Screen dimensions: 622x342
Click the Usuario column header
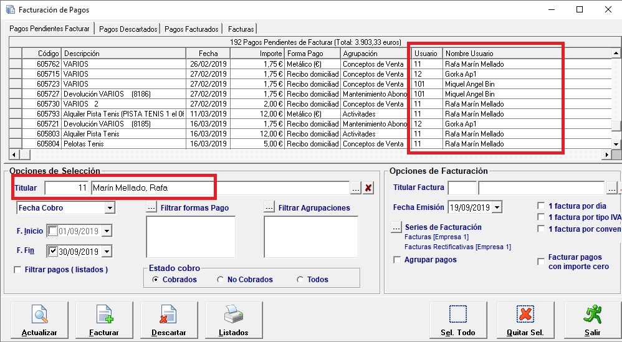click(x=427, y=54)
